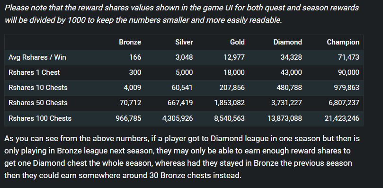Click the Silver 1 Chest value 5,000
This screenshot has width=383, height=188.
click(184, 72)
